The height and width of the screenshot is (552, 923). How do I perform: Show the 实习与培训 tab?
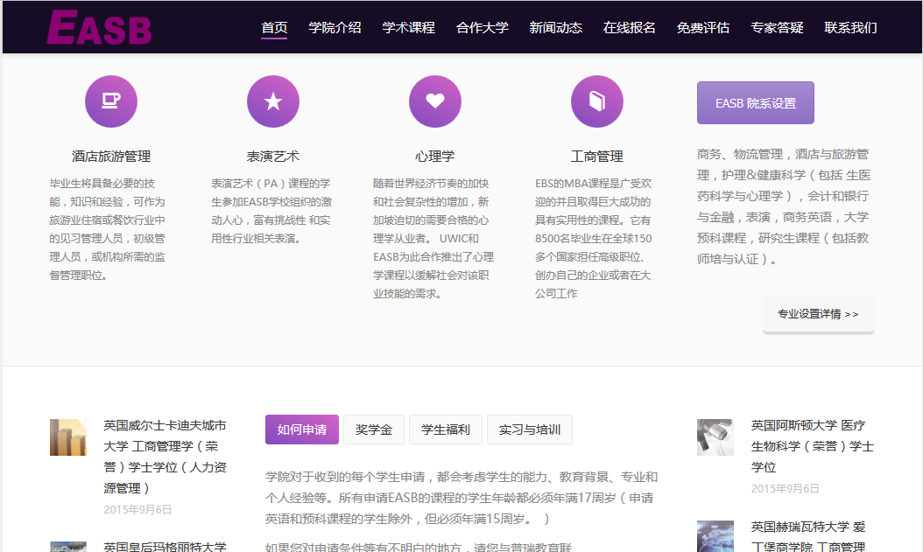click(529, 430)
